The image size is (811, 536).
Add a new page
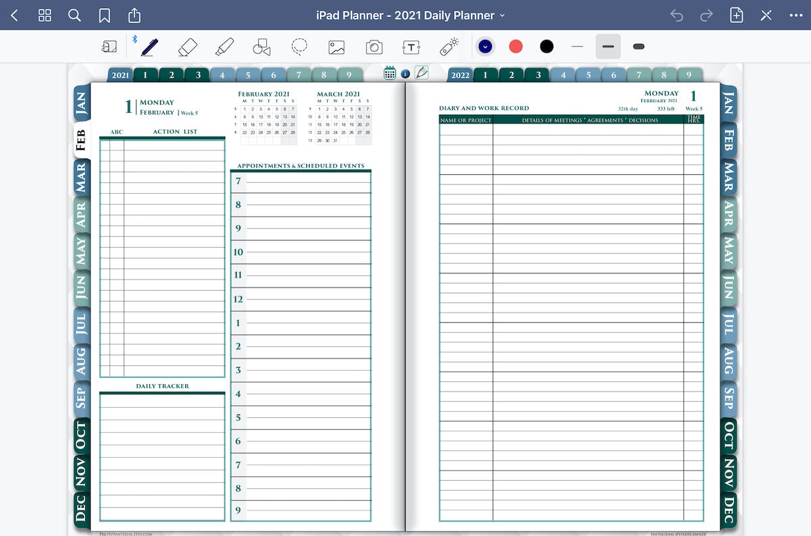point(737,15)
